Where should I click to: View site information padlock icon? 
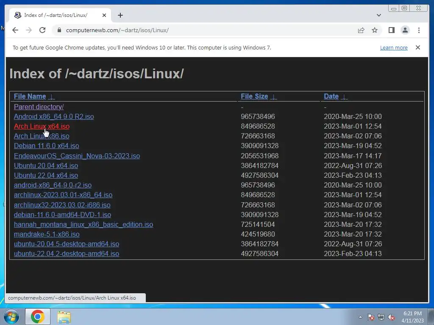(x=59, y=30)
